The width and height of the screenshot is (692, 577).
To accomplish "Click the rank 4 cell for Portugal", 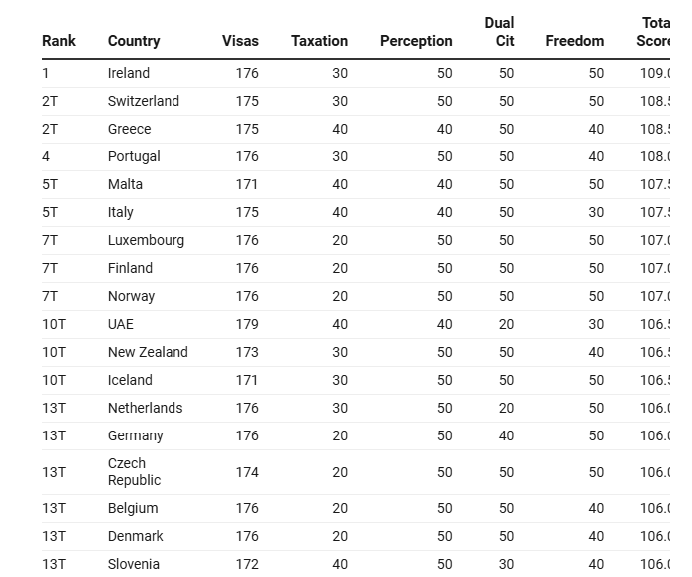I will coord(46,156).
